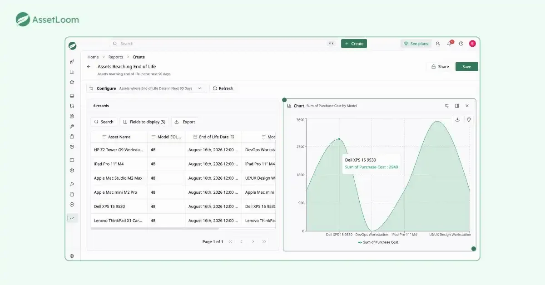Viewport: 545px width, 285px height.
Task: Open the wrench maintenance sidebar icon
Action: coord(72,127)
